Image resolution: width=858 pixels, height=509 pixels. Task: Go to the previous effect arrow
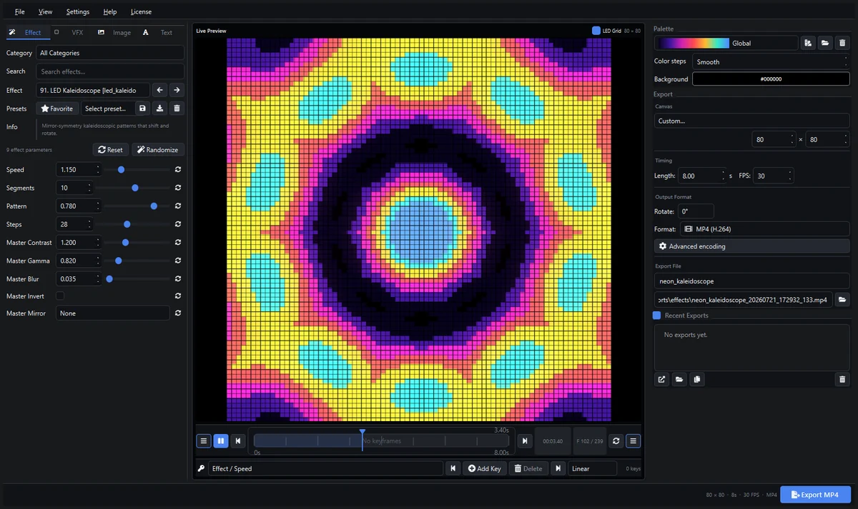pos(160,90)
